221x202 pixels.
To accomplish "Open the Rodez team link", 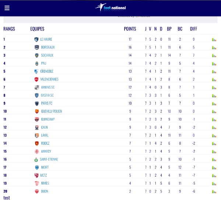I will pos(45,143).
